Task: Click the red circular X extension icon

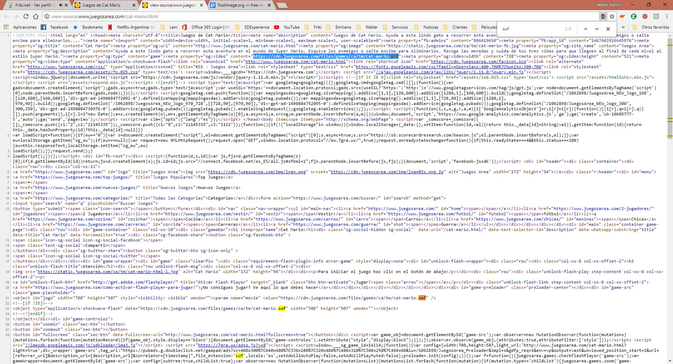Action: tap(646, 16)
